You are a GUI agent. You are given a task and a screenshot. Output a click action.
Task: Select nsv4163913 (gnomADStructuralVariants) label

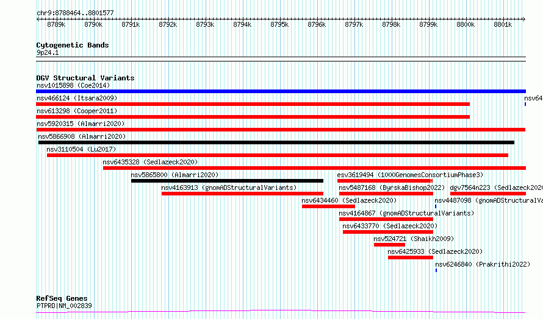point(229,188)
